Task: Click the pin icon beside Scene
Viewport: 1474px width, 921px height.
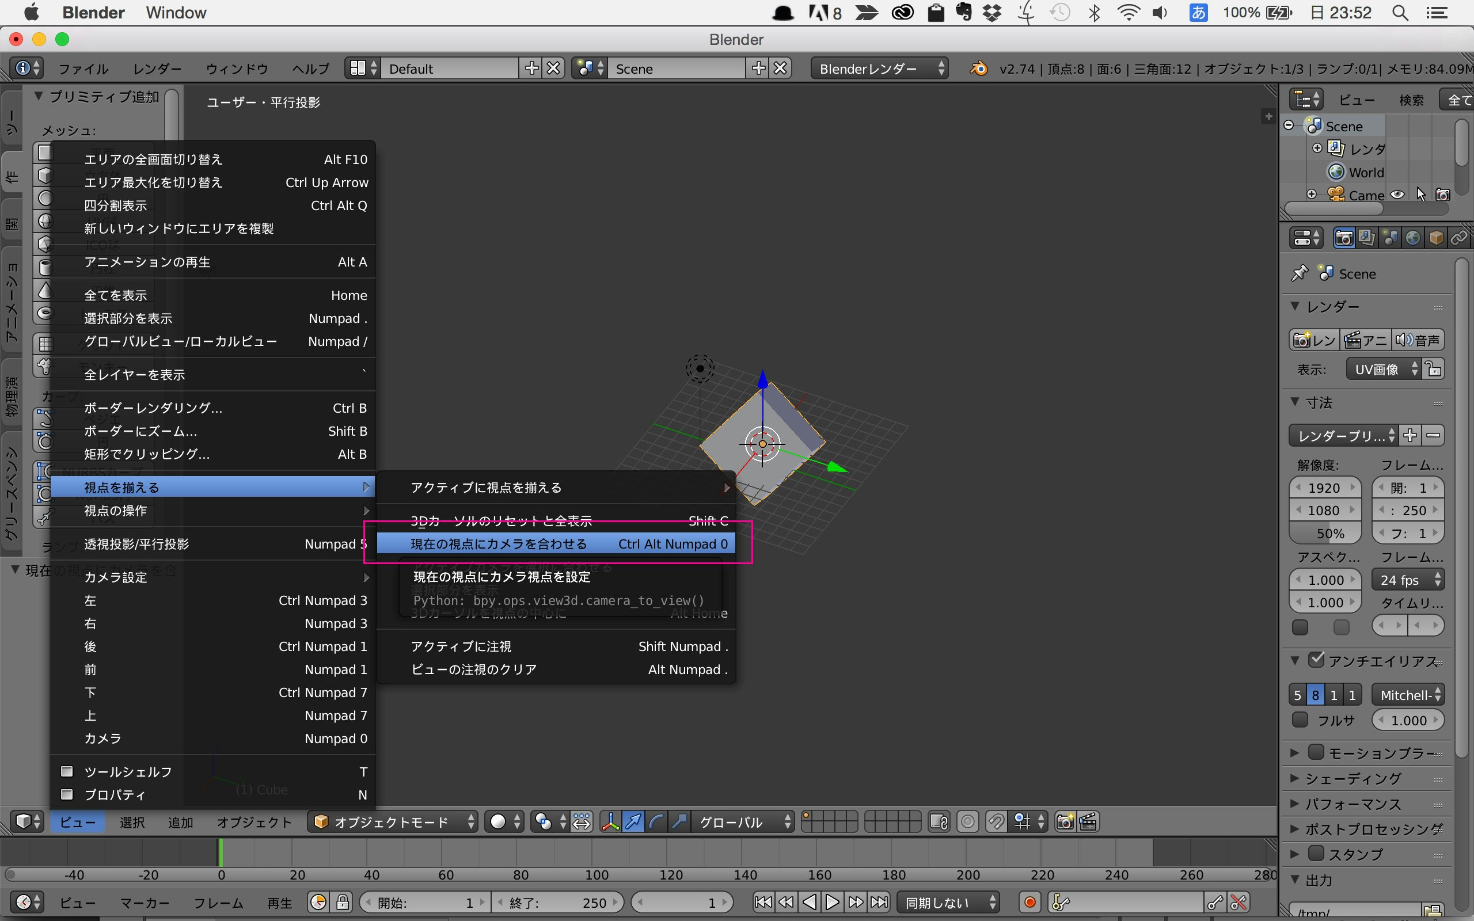Action: (1299, 273)
